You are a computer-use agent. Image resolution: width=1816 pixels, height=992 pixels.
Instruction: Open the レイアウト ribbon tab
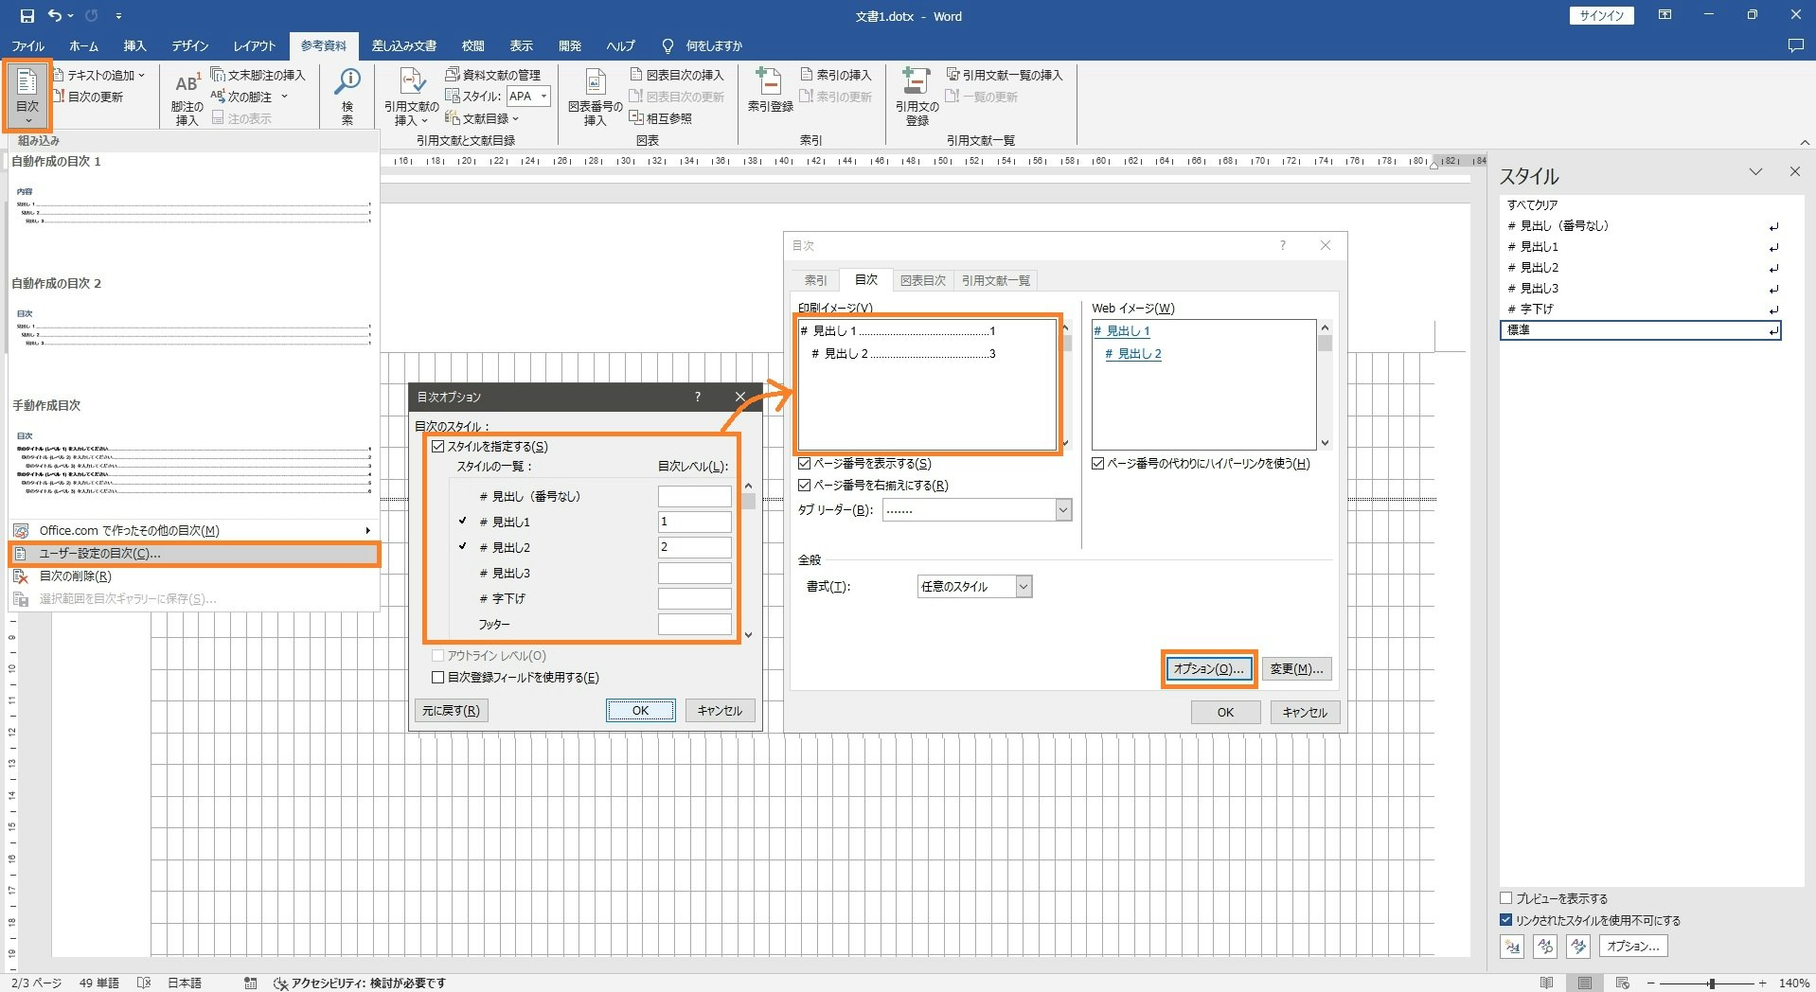(255, 45)
